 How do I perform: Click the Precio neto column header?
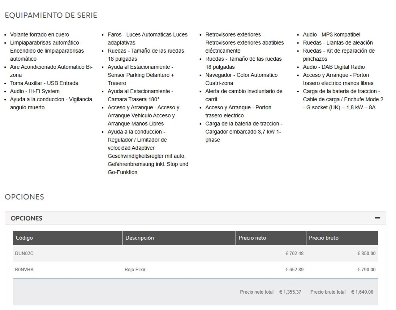(271, 238)
